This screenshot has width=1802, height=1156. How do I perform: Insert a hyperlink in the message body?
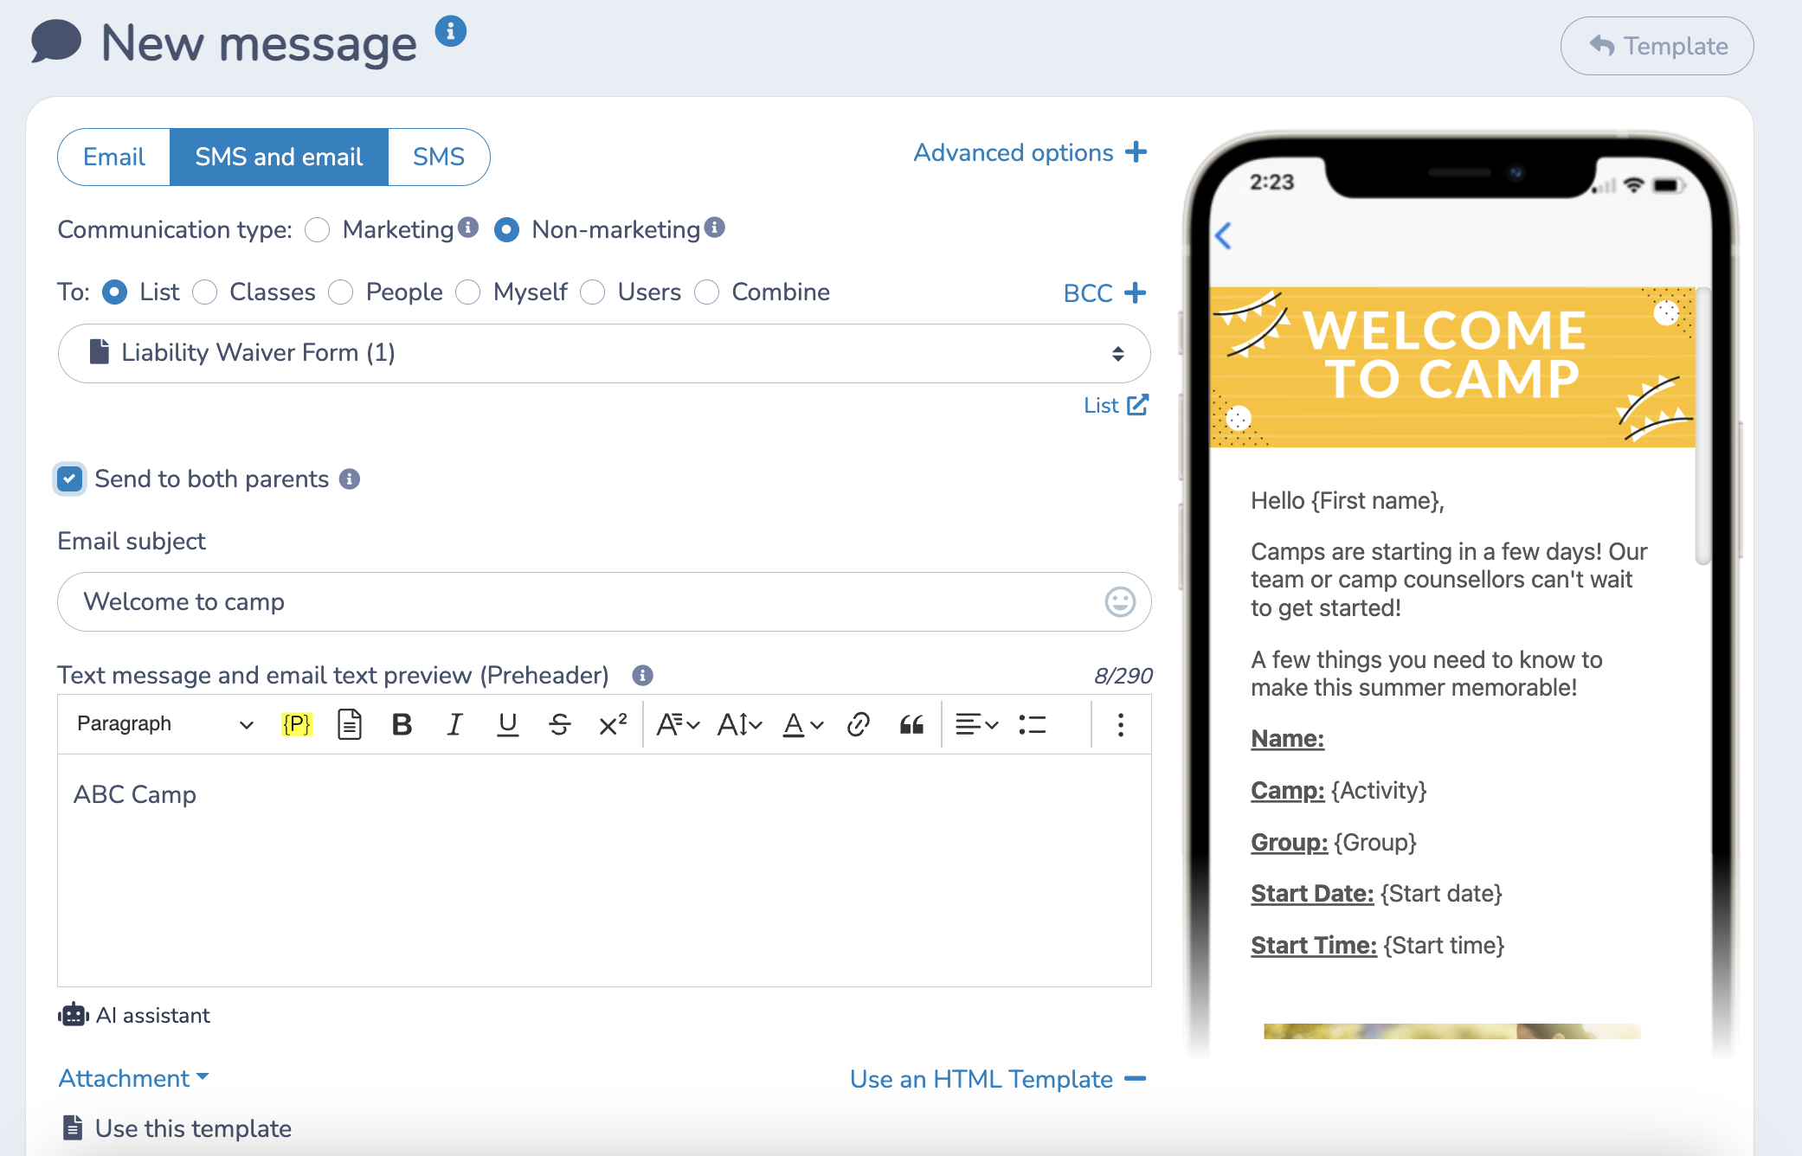(x=858, y=724)
